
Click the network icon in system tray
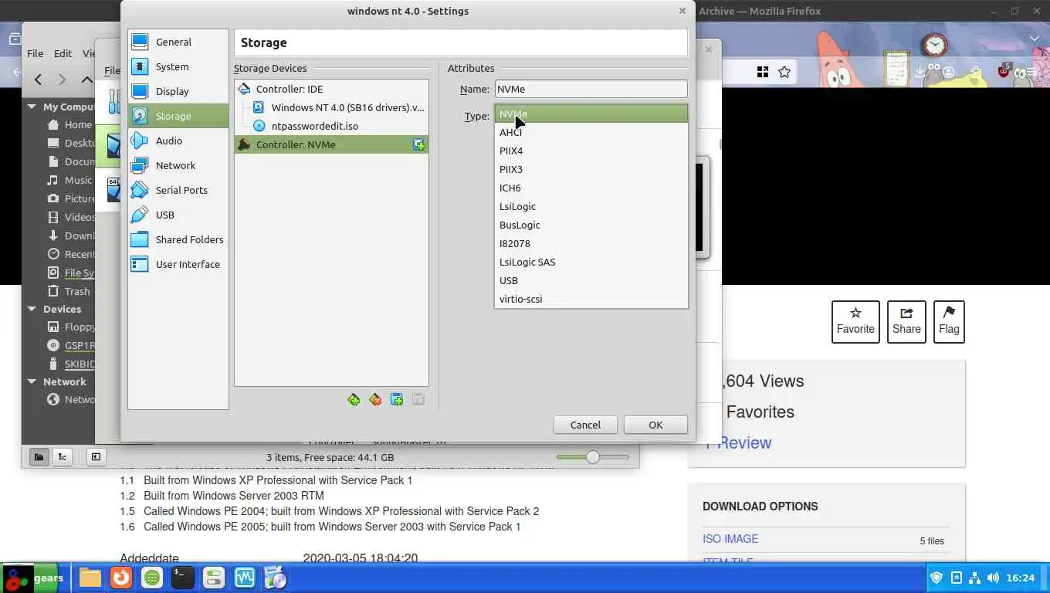974,578
